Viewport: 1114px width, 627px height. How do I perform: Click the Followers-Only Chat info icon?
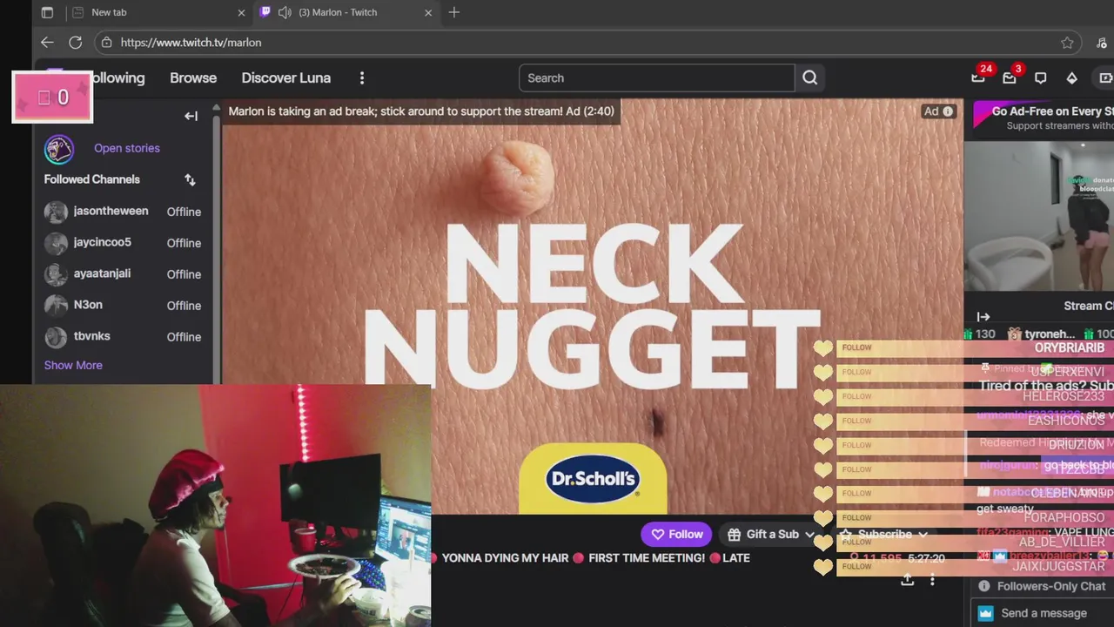(x=984, y=586)
